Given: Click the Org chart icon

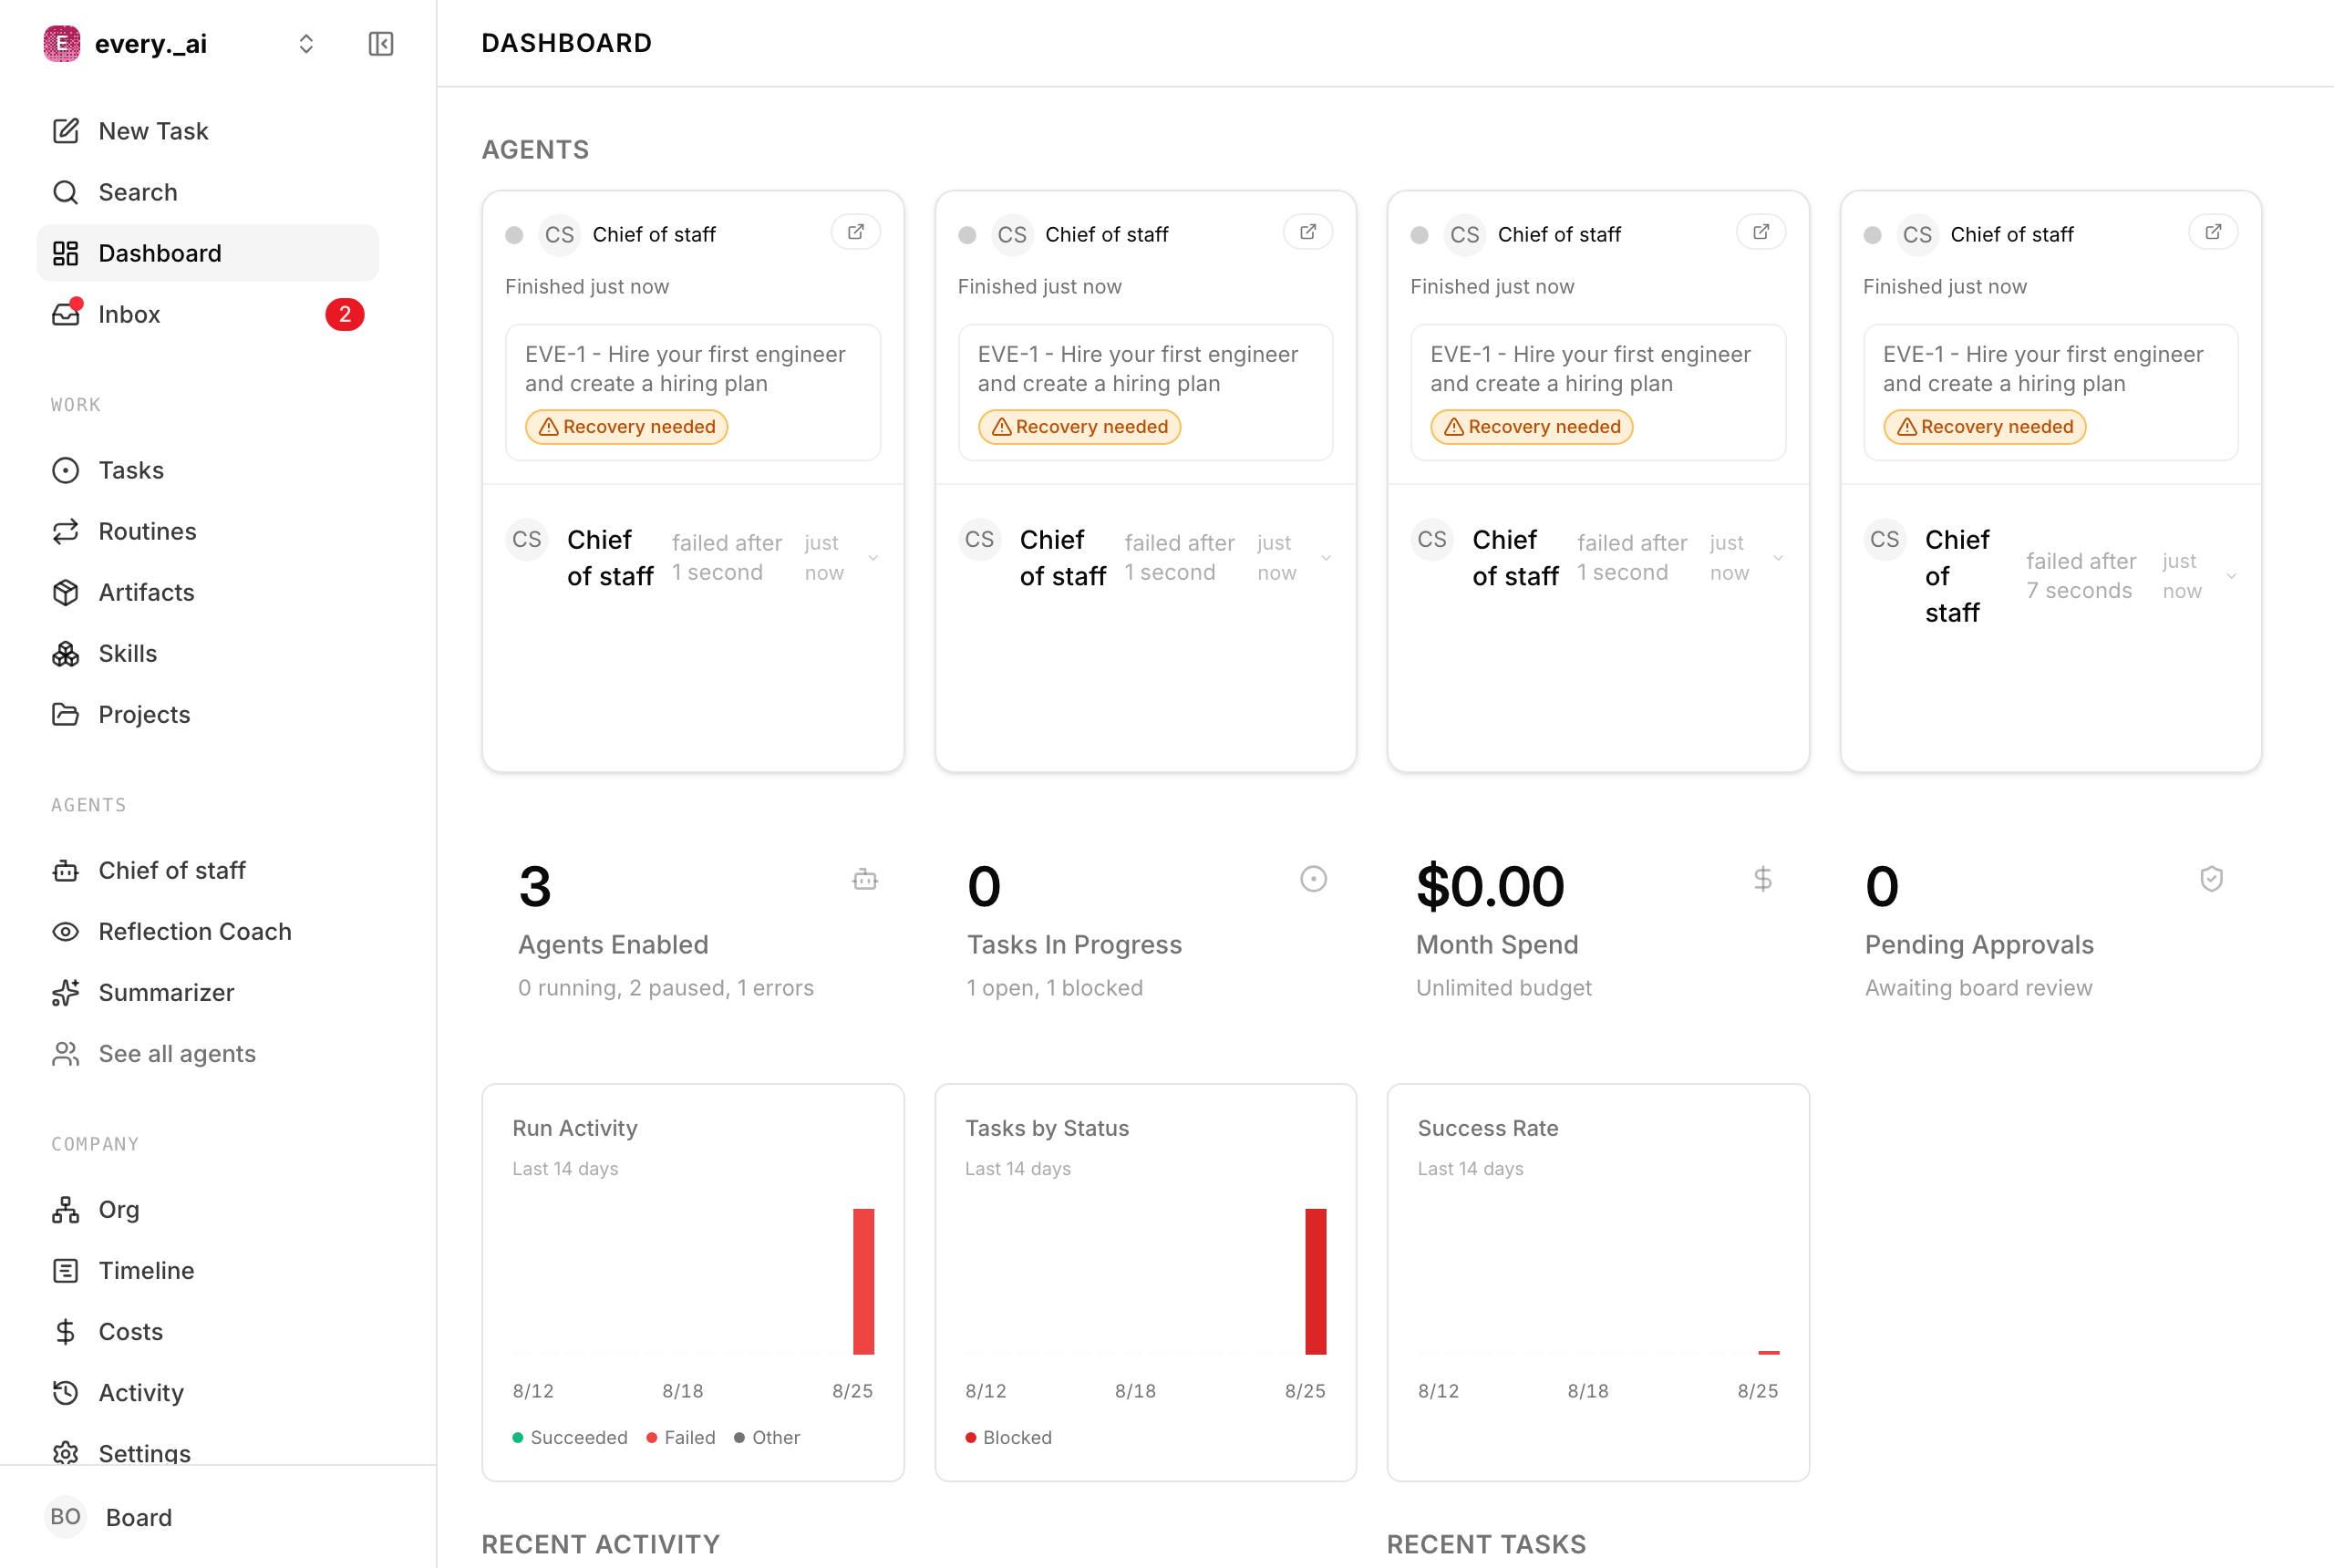Looking at the screenshot, I should click(66, 1209).
